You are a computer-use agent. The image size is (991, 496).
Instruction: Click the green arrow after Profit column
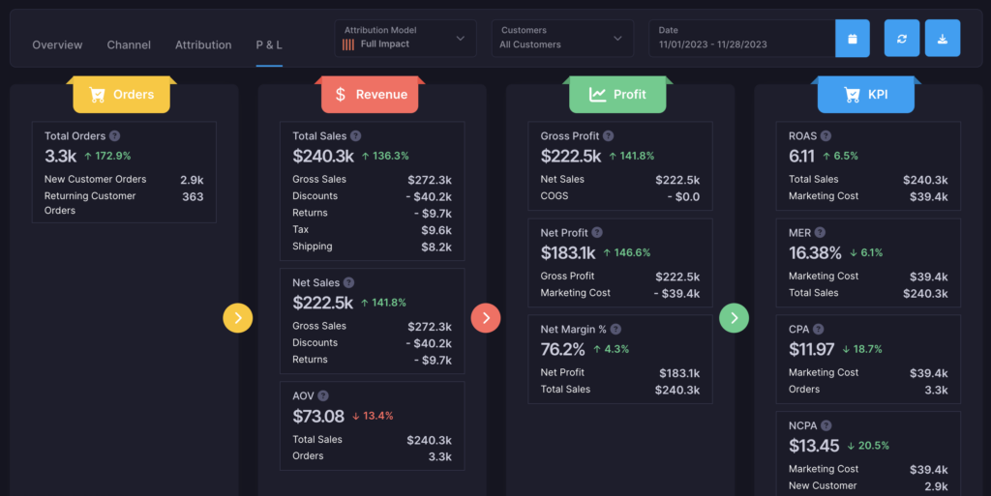734,318
